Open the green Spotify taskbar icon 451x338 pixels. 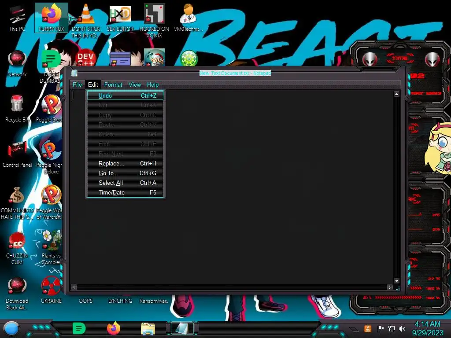[x=79, y=328]
